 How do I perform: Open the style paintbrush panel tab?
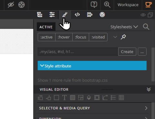coord(65,14)
